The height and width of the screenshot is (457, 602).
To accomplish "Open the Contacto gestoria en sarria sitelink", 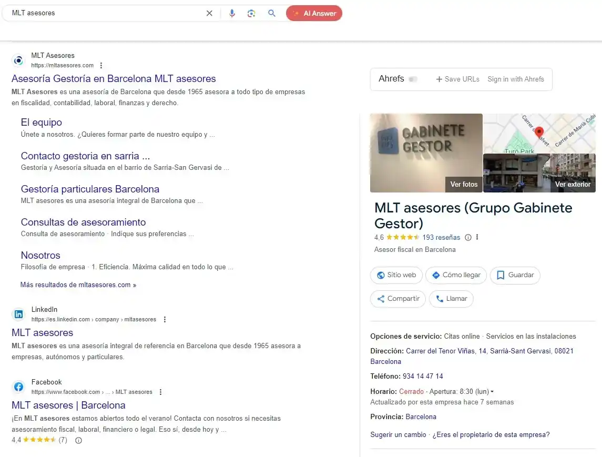I will (85, 156).
